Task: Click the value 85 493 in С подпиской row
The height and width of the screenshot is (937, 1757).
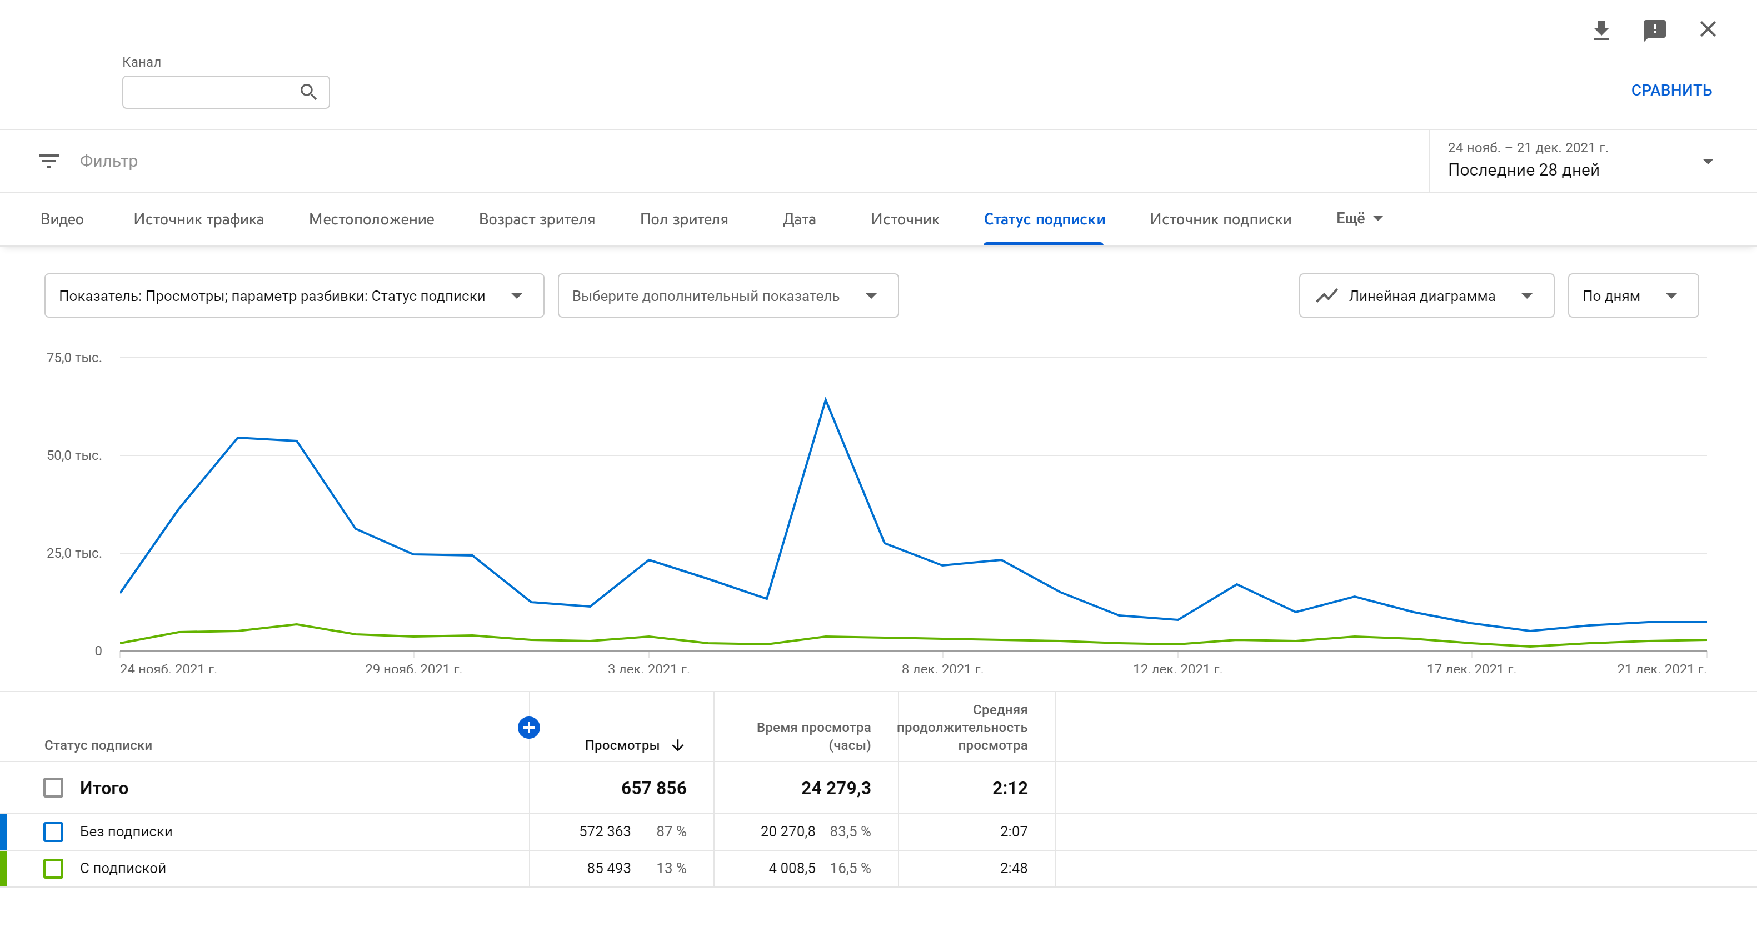Action: (x=608, y=868)
